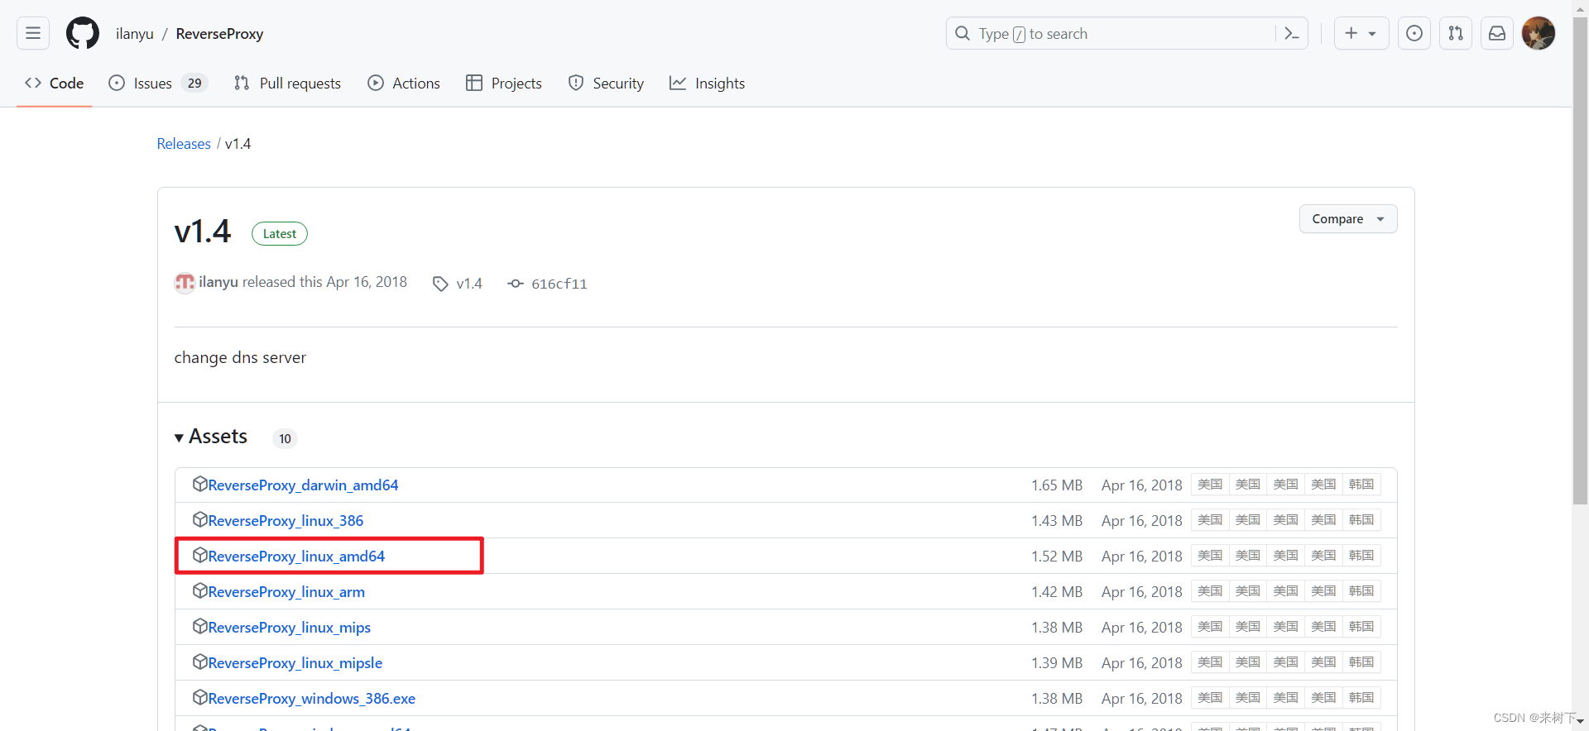The width and height of the screenshot is (1589, 731).
Task: Open the Compare dropdown
Action: click(1348, 219)
